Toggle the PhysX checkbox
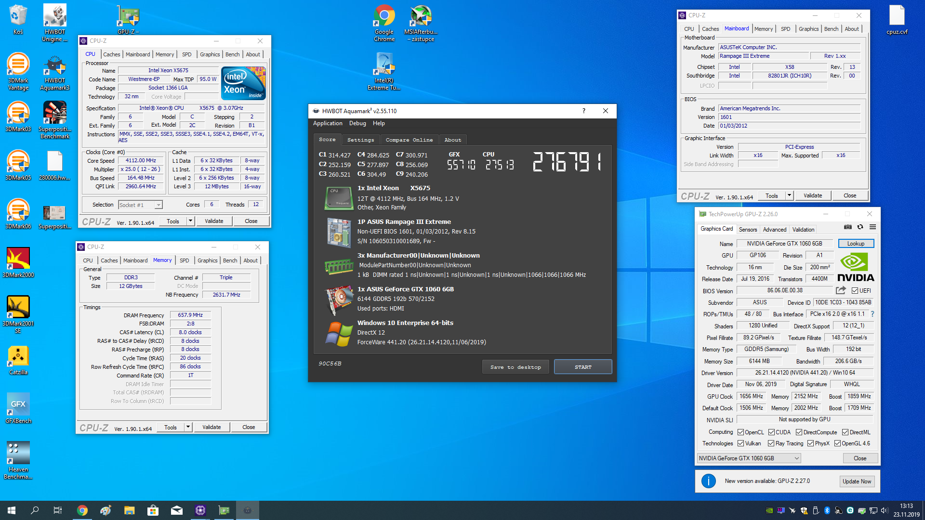Screen dimensions: 925x520 click(810, 443)
